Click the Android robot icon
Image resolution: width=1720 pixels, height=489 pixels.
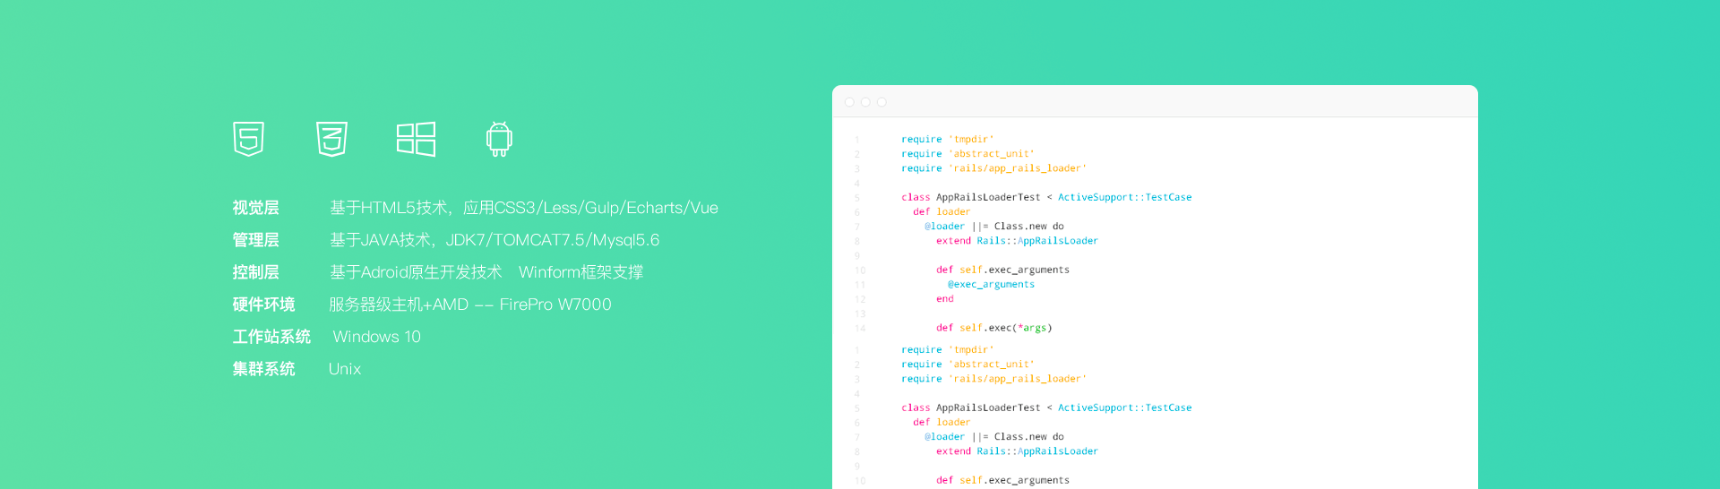[499, 139]
